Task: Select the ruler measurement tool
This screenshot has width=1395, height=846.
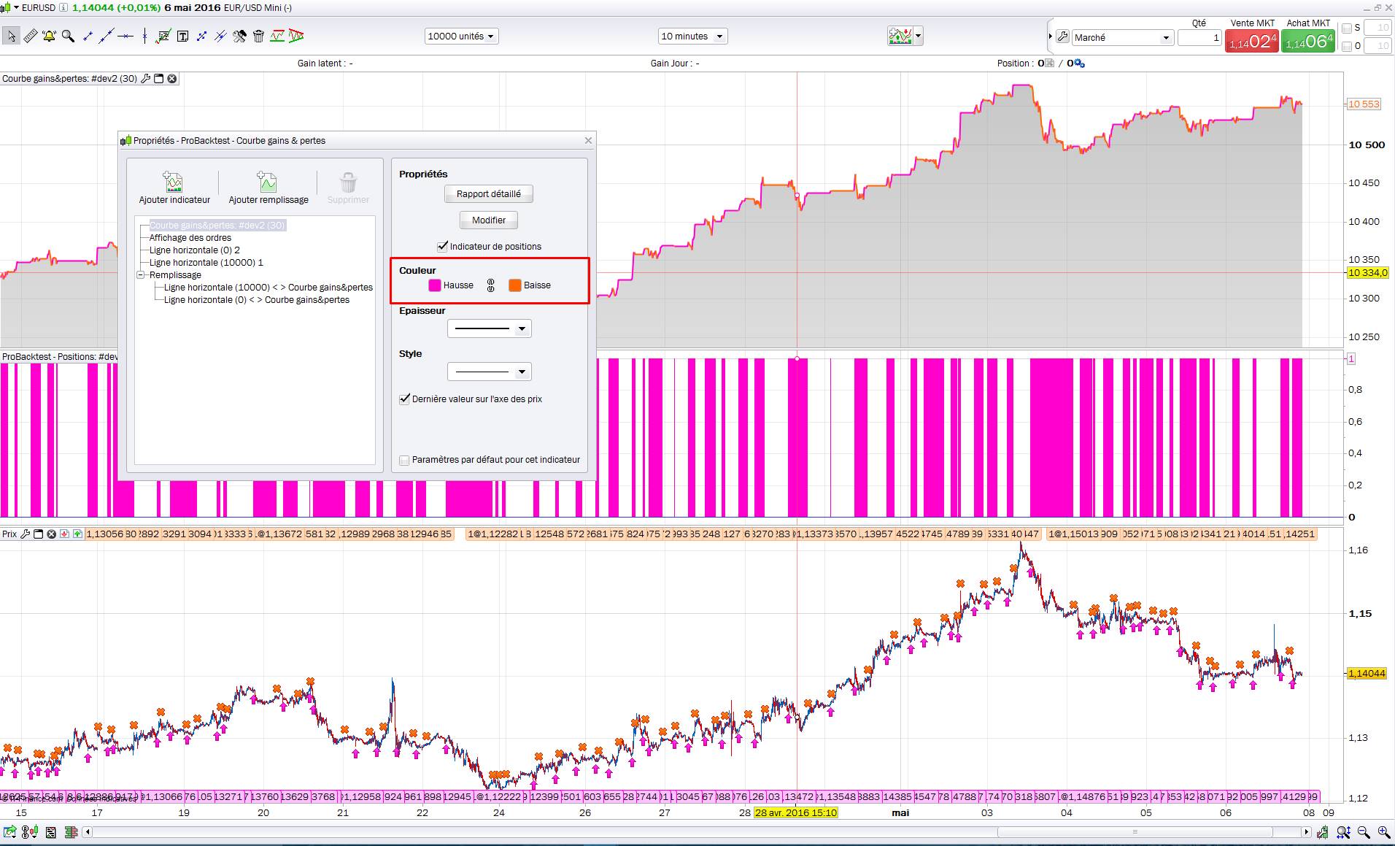Action: pyautogui.click(x=31, y=36)
